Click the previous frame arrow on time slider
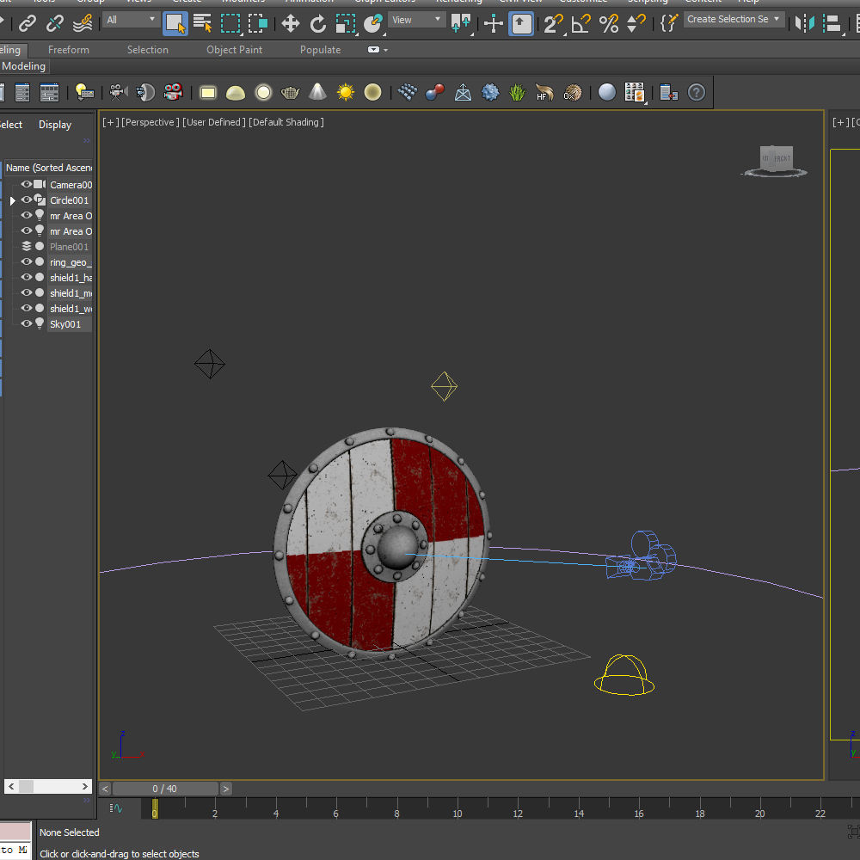This screenshot has width=860, height=860. tap(105, 789)
